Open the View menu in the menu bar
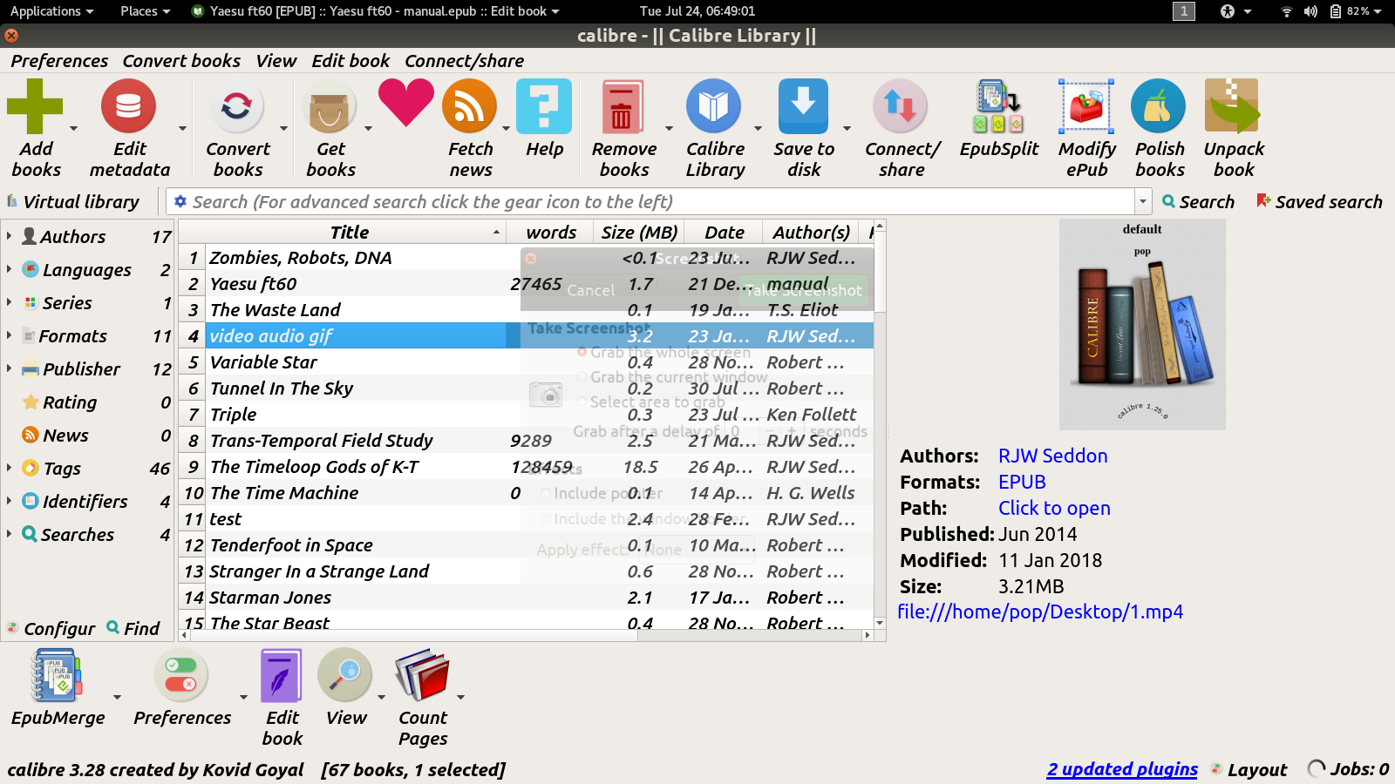The width and height of the screenshot is (1395, 784). [276, 61]
